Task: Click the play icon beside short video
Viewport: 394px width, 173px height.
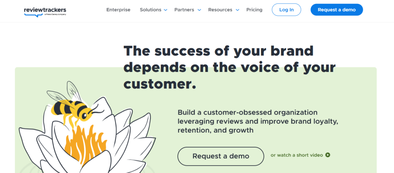Action: pyautogui.click(x=328, y=155)
